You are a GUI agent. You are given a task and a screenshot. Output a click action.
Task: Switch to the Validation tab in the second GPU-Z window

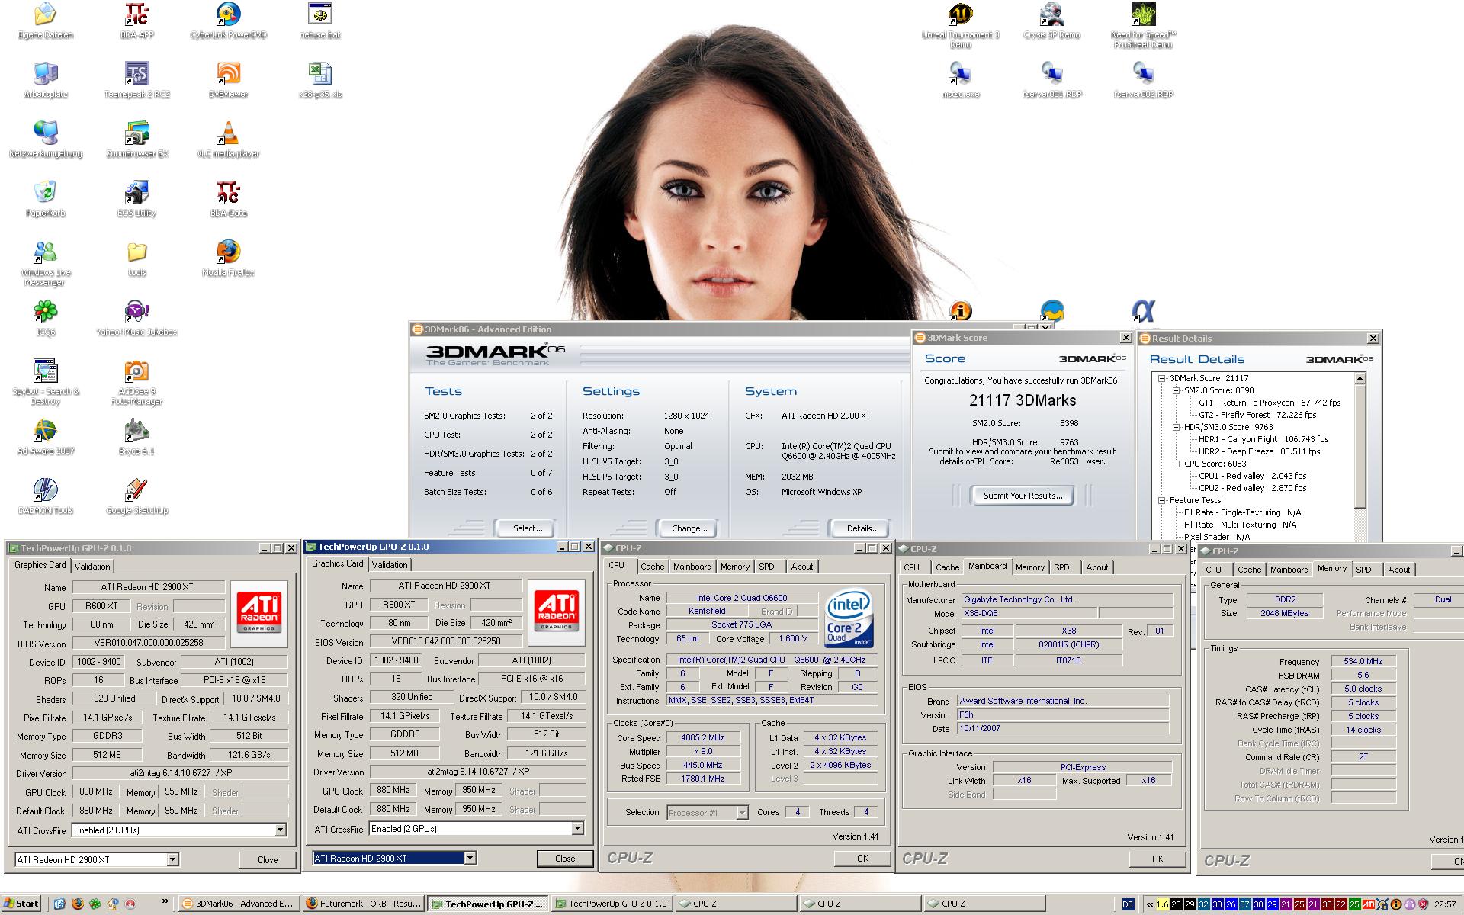coord(390,564)
